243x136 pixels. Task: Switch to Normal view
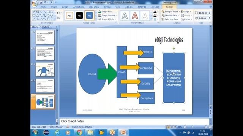tap(168, 127)
